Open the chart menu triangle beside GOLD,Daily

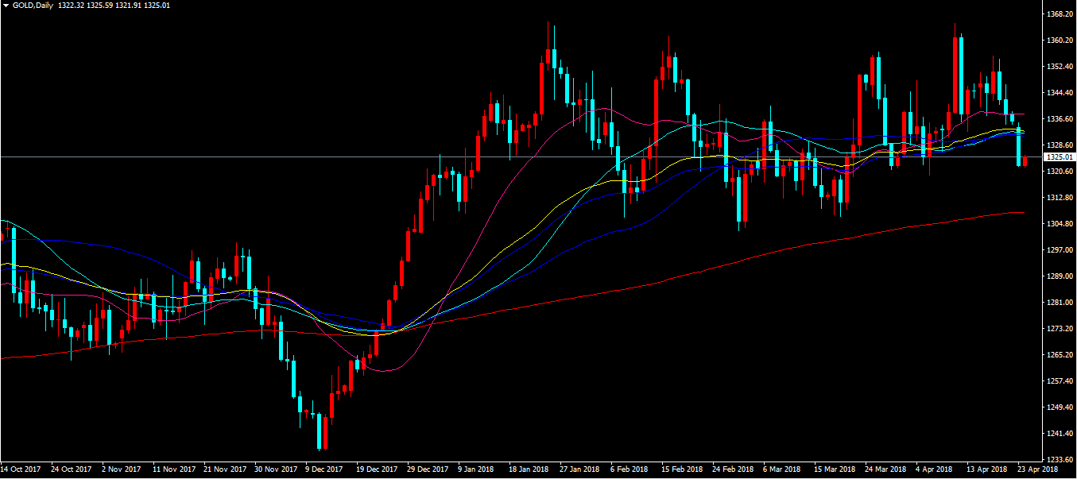point(6,5)
